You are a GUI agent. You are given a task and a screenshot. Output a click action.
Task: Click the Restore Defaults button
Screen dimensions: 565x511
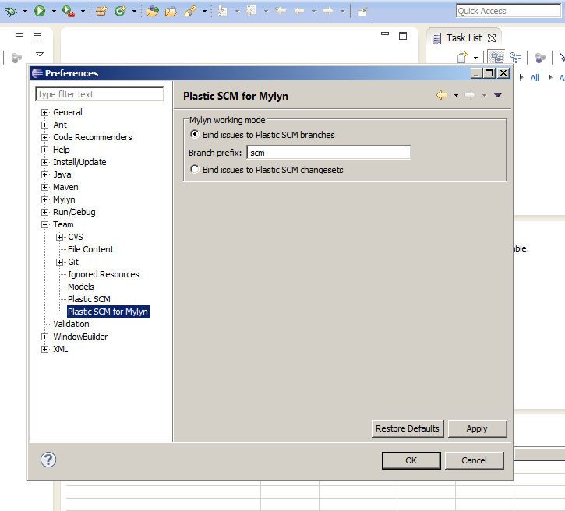pyautogui.click(x=407, y=428)
